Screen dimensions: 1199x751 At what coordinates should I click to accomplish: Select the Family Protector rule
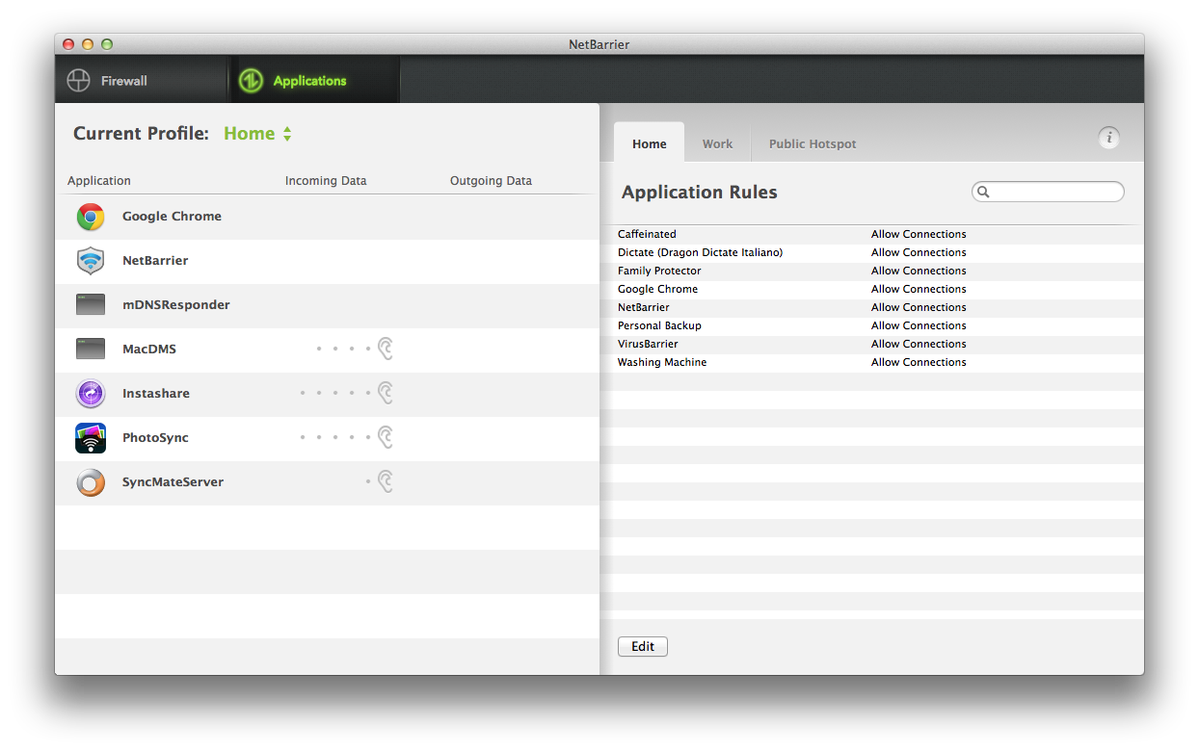(x=871, y=271)
